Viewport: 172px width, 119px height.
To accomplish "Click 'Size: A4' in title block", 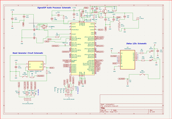I will (103, 110).
